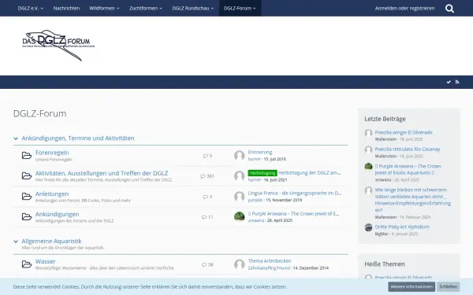Click comment bubble icon in Wasser row

(x=204, y=264)
